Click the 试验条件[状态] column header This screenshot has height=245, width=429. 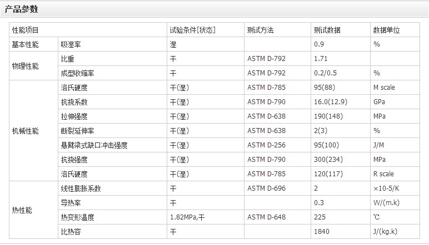pos(192,30)
